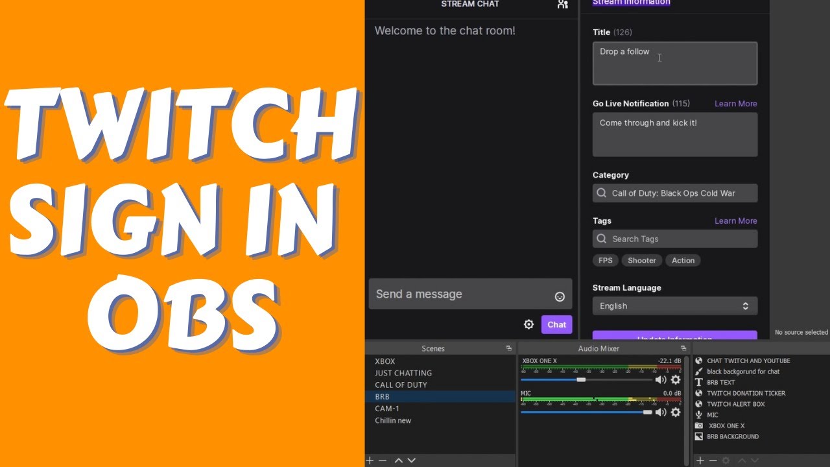Open the emote picker in chat
The image size is (830, 467).
[x=560, y=296]
